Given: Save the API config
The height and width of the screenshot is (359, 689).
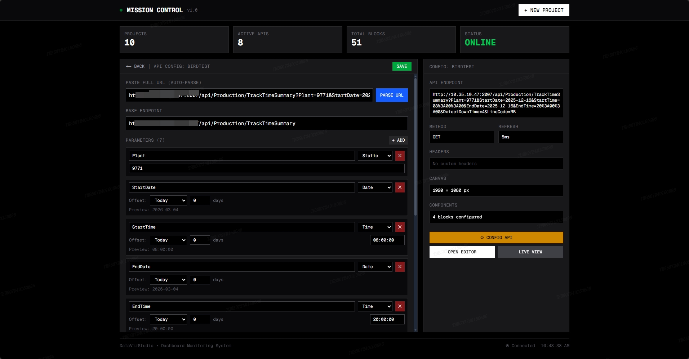Looking at the screenshot, I should coord(402,66).
